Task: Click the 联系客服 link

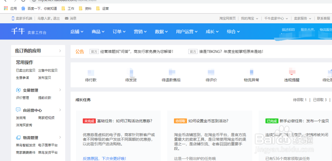Action: (323, 18)
